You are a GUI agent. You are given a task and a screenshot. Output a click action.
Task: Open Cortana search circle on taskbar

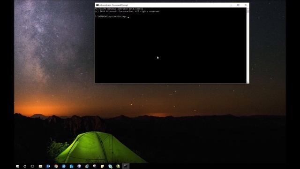25,166
